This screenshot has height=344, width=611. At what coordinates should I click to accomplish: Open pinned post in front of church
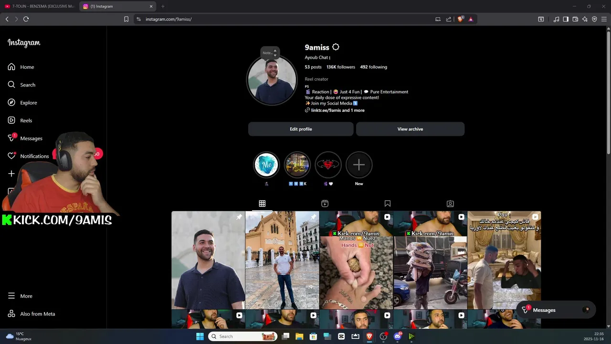click(x=282, y=260)
